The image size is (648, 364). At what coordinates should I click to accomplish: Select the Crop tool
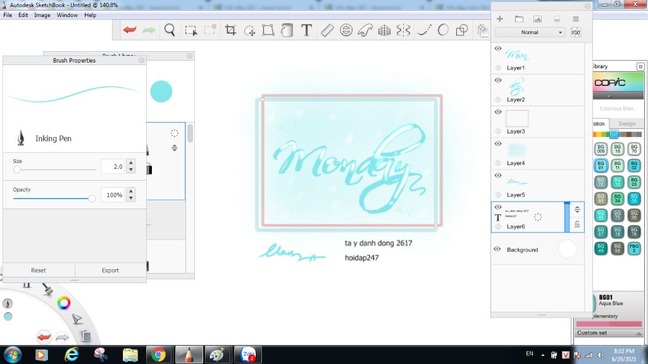[x=230, y=30]
